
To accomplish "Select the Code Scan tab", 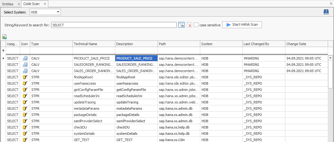I will pos(31,4).
